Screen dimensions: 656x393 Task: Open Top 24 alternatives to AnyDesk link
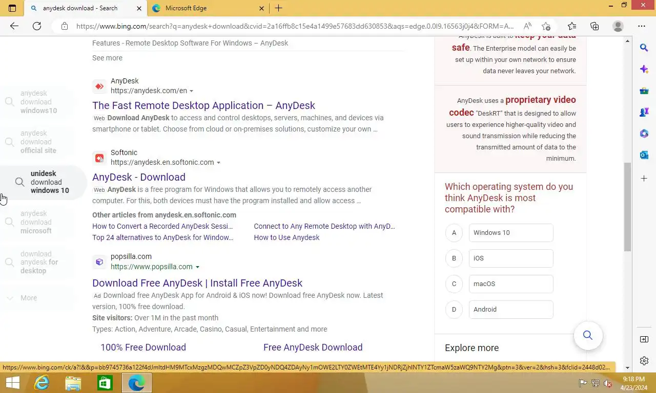pos(163,237)
